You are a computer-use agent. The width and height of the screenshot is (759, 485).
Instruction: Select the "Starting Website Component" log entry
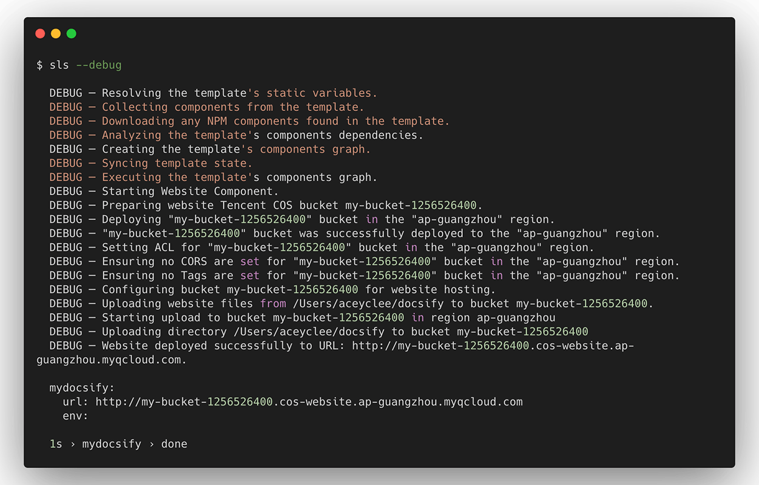click(x=190, y=192)
